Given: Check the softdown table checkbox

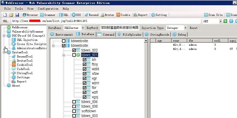Looking at the screenshot, I should tap(74, 111).
